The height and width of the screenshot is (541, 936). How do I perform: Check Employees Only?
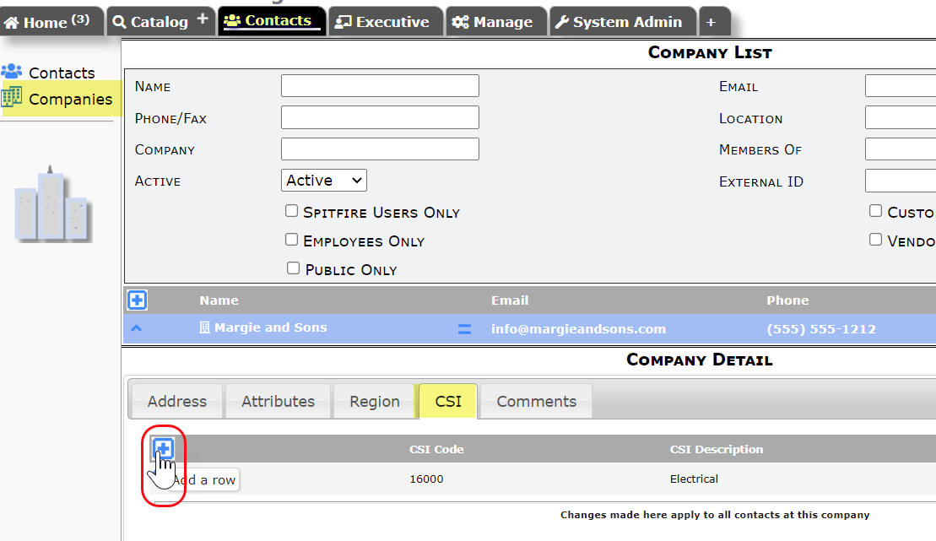[x=291, y=240]
